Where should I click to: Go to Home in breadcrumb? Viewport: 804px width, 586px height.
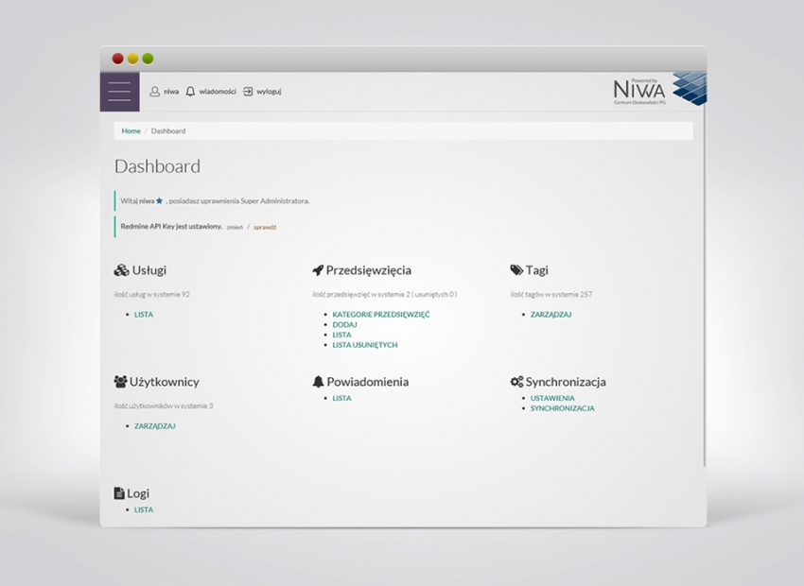point(131,130)
